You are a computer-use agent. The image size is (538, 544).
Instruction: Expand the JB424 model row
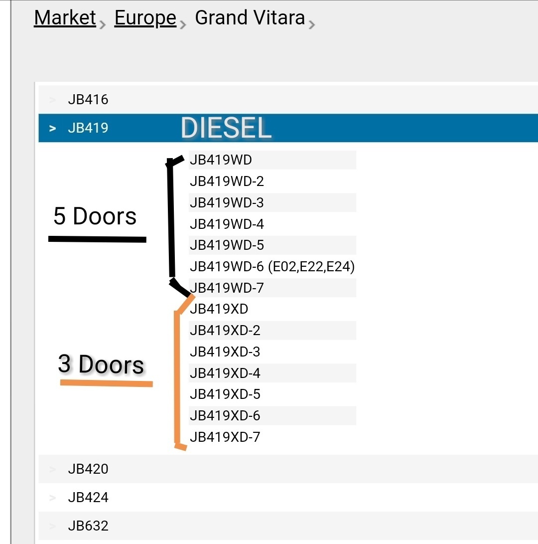point(288,497)
